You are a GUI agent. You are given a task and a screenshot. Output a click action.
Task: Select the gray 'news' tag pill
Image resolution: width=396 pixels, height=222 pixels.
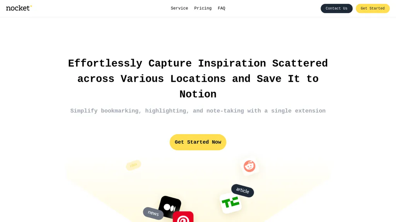(153, 213)
